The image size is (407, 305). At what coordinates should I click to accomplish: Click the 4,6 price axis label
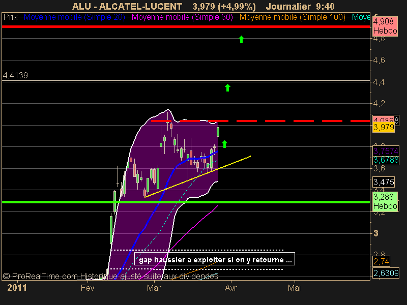(x=379, y=60)
